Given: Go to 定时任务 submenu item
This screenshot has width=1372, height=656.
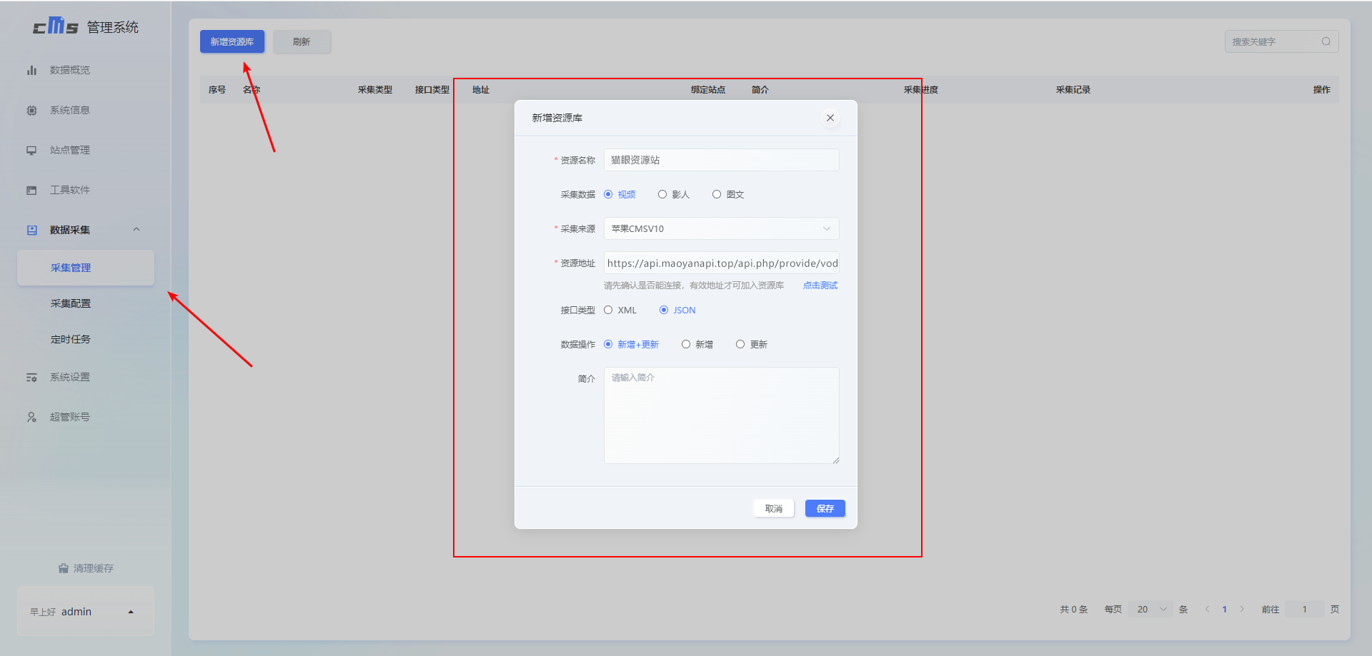Looking at the screenshot, I should (71, 339).
